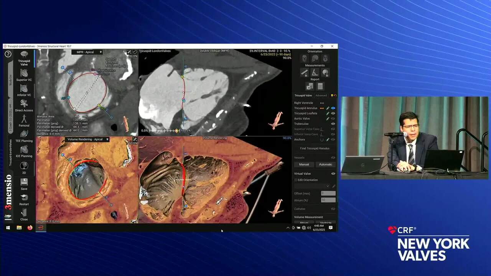Open the Volume Rendering - Apical dropdown

click(87, 139)
